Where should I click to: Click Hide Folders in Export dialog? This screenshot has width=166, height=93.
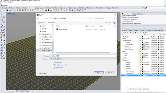pos(42,73)
